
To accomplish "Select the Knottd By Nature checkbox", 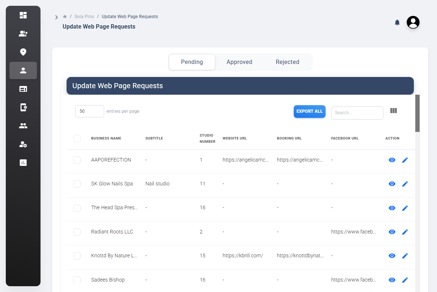I will (77, 255).
